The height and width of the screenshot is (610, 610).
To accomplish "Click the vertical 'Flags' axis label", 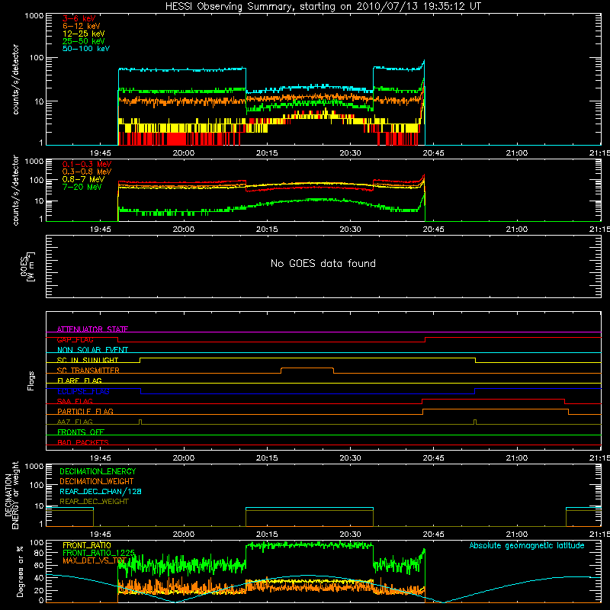I will [30, 380].
